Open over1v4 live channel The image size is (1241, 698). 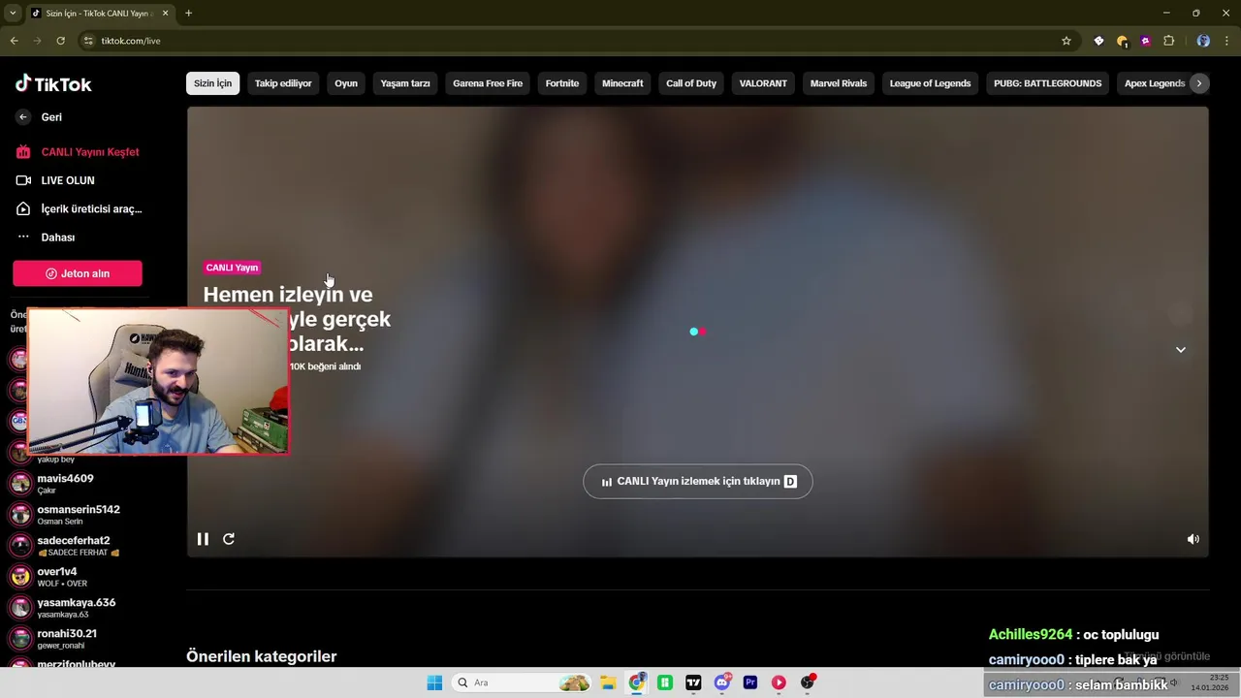tap(64, 577)
